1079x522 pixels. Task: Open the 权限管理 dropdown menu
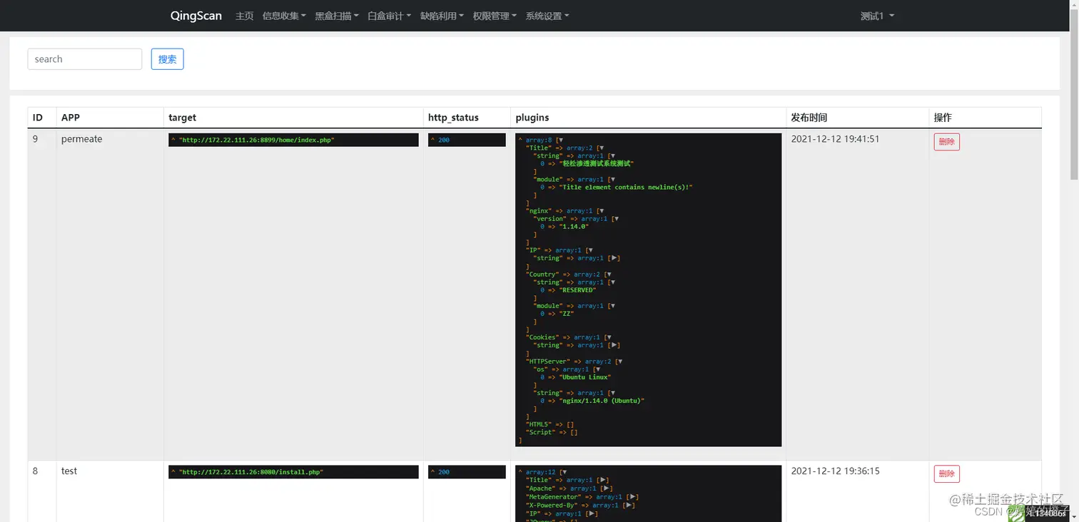click(495, 16)
